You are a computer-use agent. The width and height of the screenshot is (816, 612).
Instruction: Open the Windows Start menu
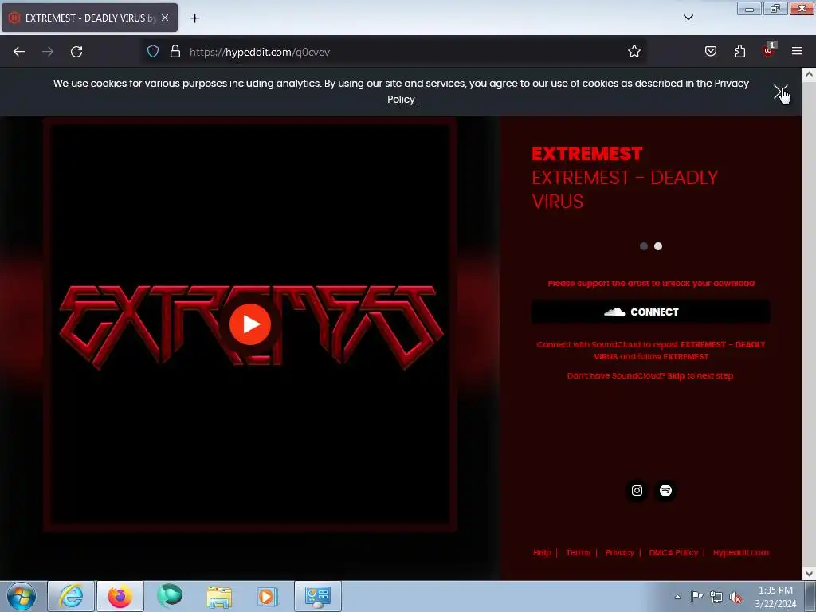(21, 596)
